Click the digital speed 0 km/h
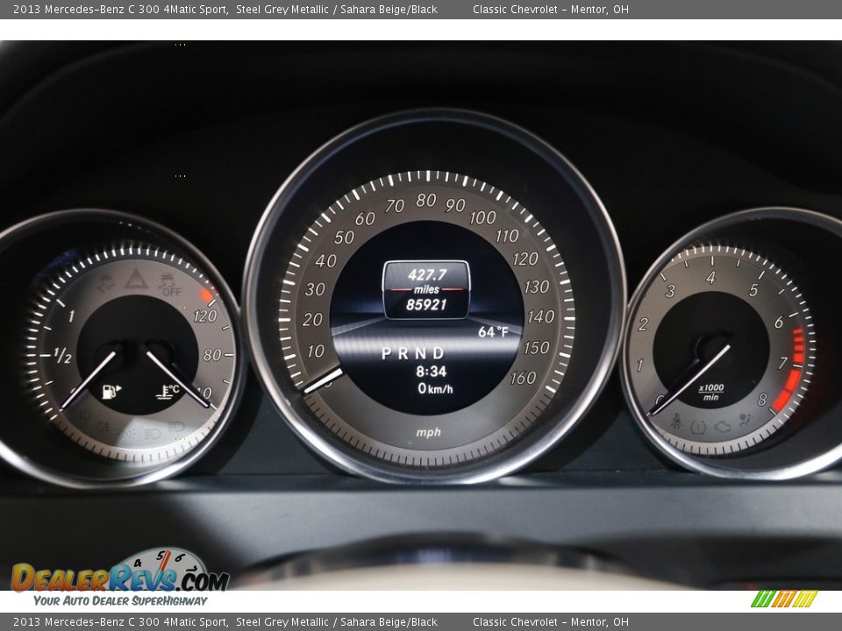The width and height of the screenshot is (842, 631). coord(435,388)
